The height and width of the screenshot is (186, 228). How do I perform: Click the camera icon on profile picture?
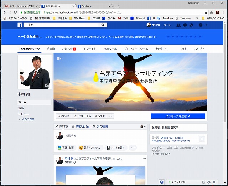(47, 86)
